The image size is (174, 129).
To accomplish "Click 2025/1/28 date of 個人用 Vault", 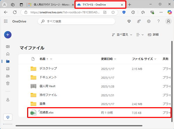I will tap(108, 86).
